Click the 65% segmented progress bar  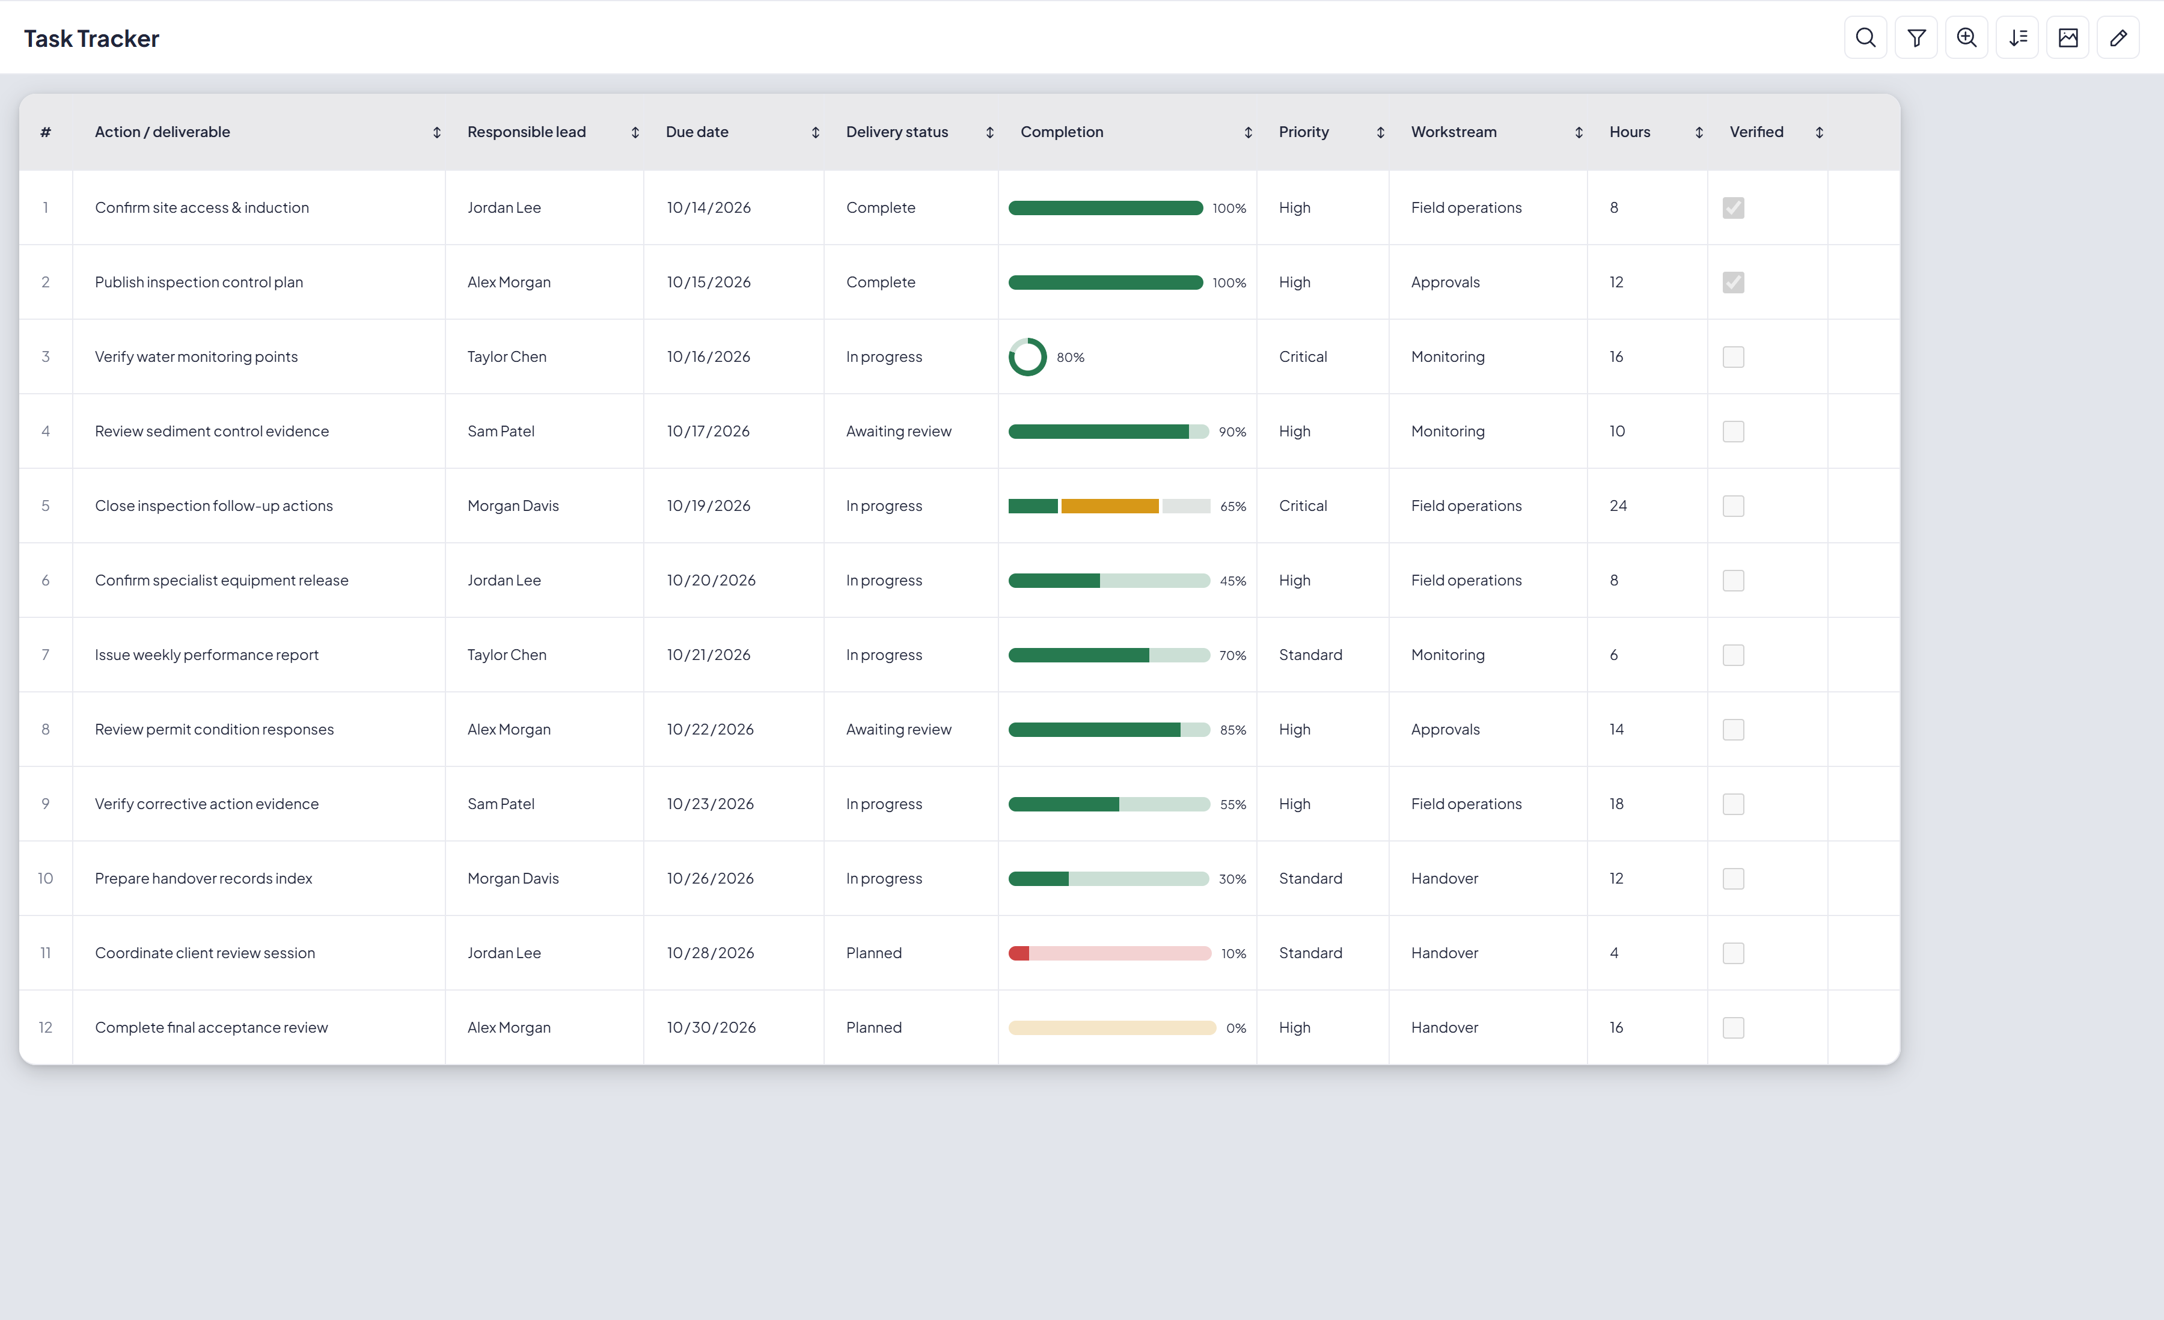click(1109, 507)
